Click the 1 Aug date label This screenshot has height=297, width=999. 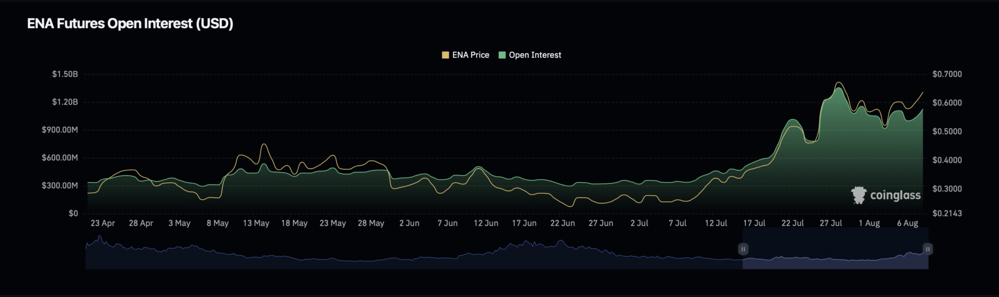coord(869,223)
